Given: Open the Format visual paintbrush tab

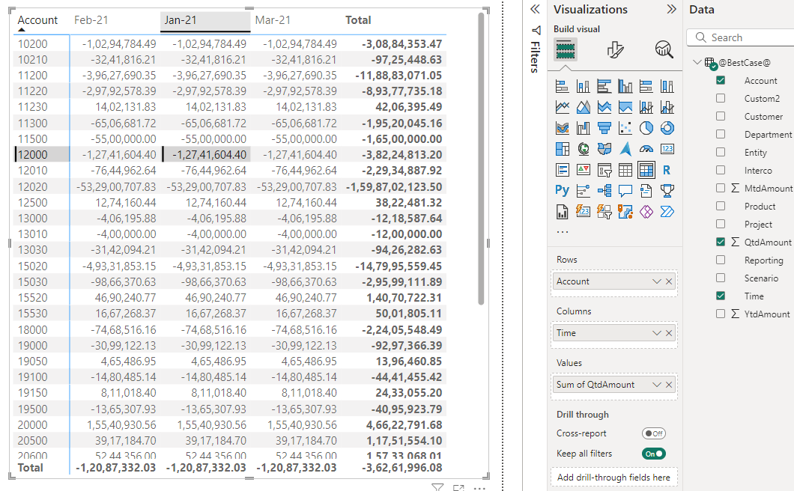Looking at the screenshot, I should click(615, 50).
